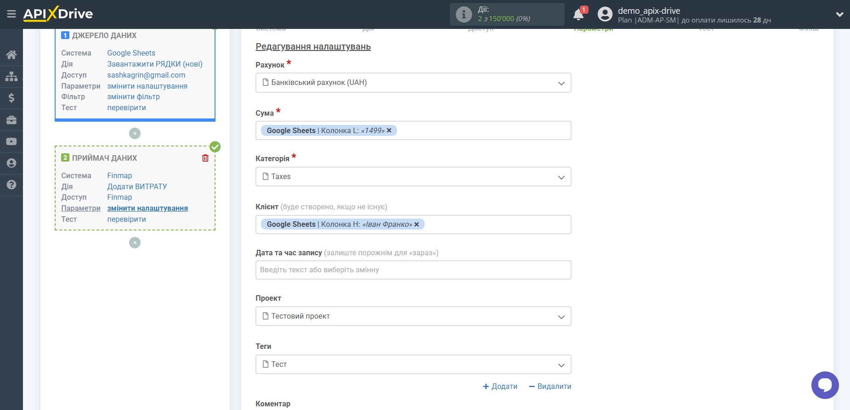Click into Дата та час запису field

pyautogui.click(x=413, y=270)
